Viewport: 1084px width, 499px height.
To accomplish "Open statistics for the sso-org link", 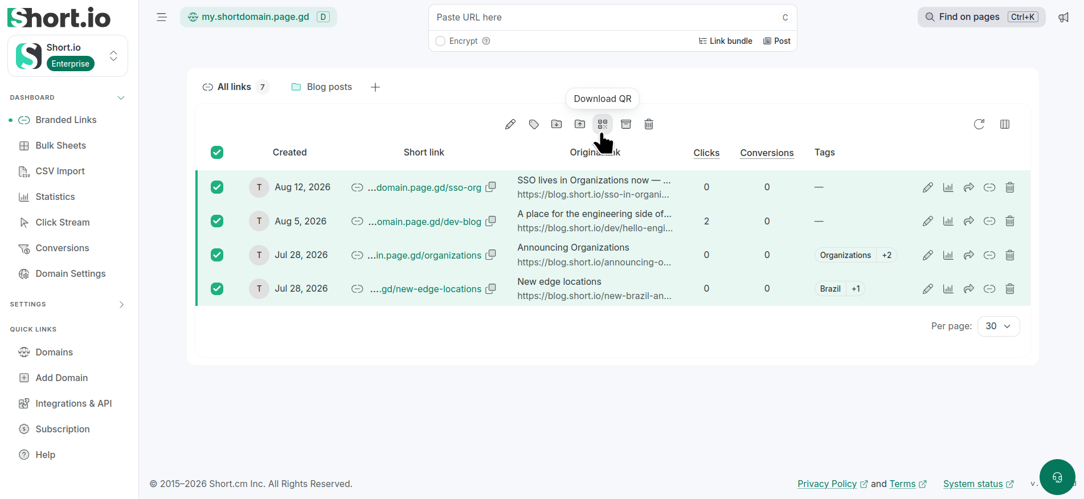I will click(948, 187).
